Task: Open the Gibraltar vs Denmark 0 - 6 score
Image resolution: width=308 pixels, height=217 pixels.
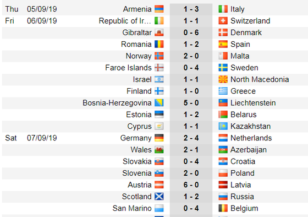Action: tap(191, 32)
